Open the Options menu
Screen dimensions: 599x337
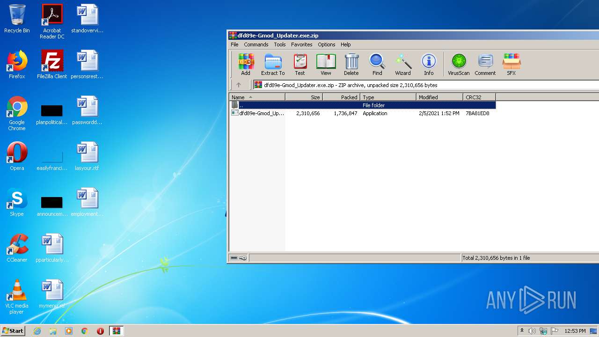point(327,44)
